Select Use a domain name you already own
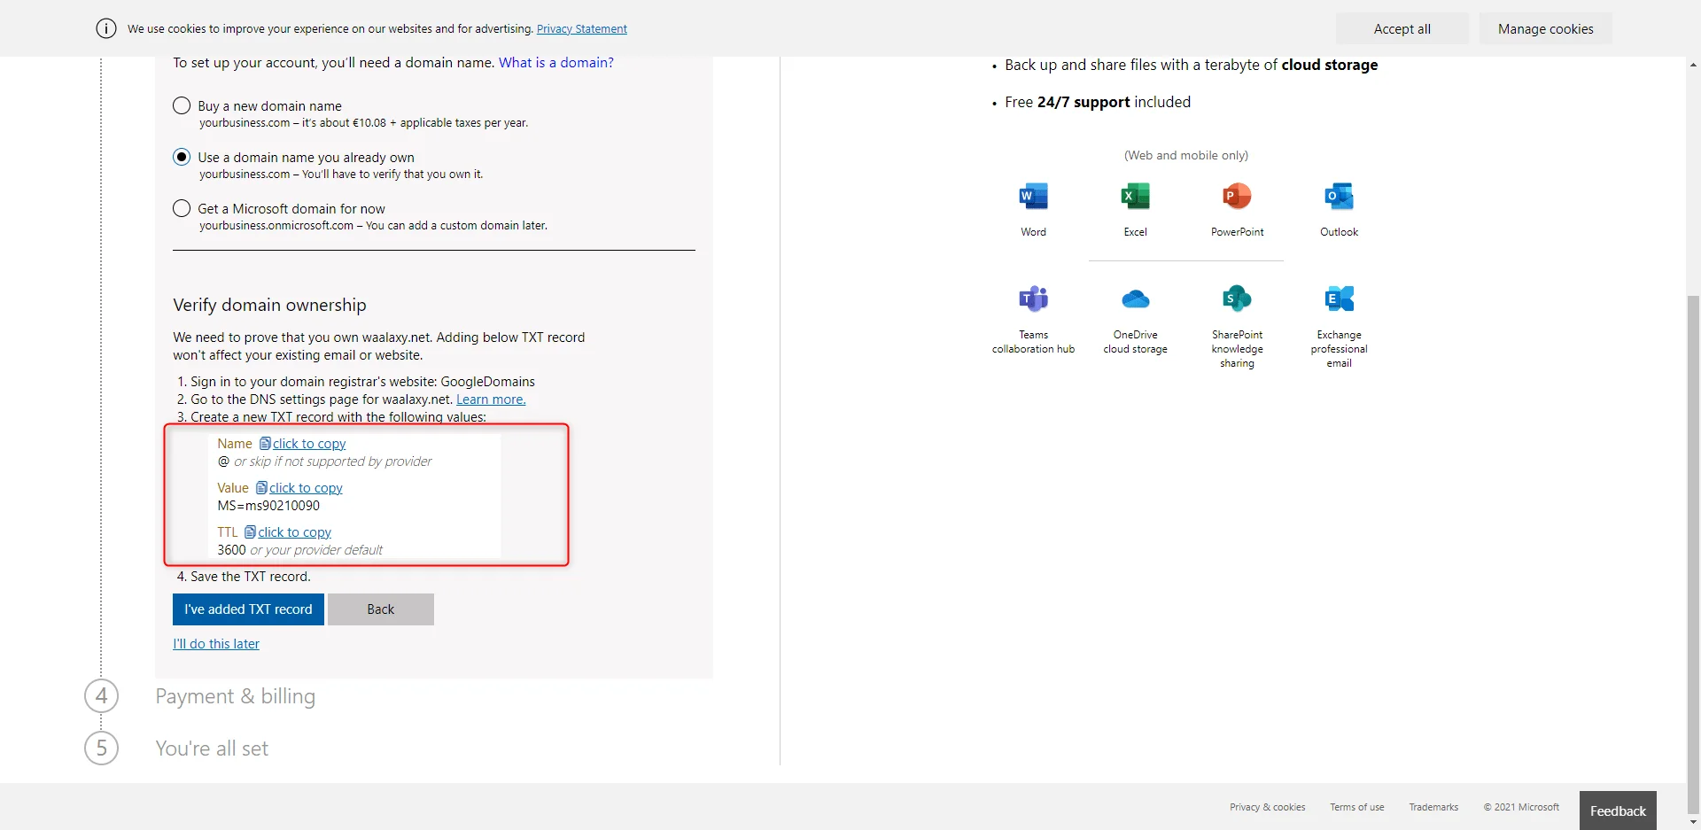The height and width of the screenshot is (830, 1701). click(x=182, y=157)
